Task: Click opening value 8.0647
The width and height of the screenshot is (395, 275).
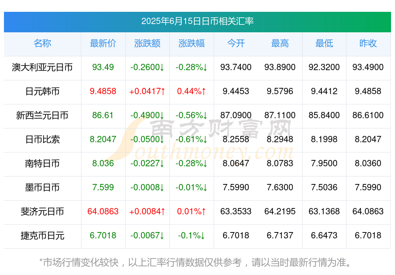Action: point(236,163)
